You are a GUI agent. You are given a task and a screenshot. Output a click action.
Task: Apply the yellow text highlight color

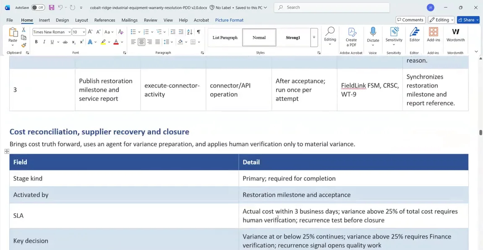pos(103,42)
